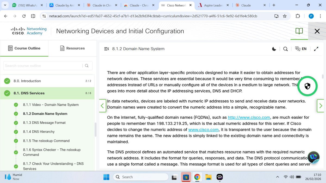Open Humid weather widget
The image size is (326, 183).
pos(14,177)
